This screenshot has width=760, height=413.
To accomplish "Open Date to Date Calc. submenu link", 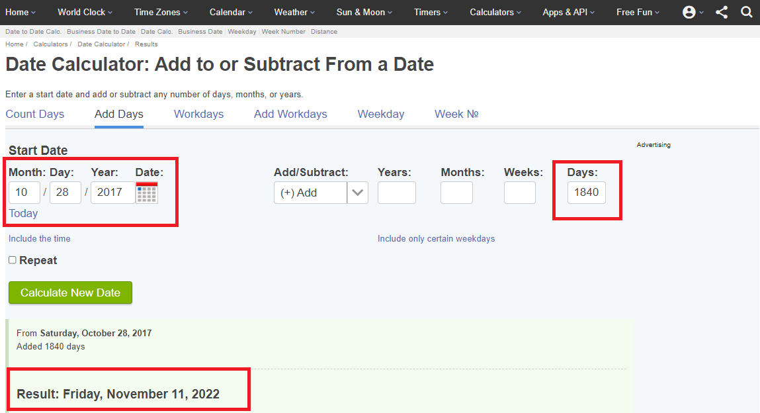I will (x=34, y=32).
